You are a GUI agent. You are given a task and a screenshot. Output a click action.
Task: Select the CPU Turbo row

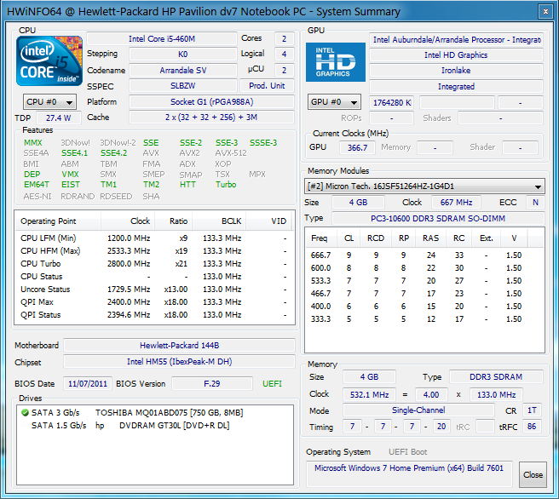tap(154, 264)
